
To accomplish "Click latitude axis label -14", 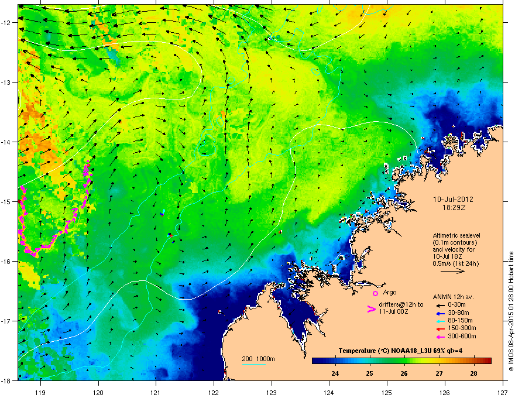I will (7, 142).
